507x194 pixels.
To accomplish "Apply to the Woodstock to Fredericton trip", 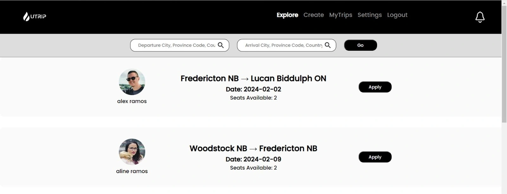I will pos(375,157).
